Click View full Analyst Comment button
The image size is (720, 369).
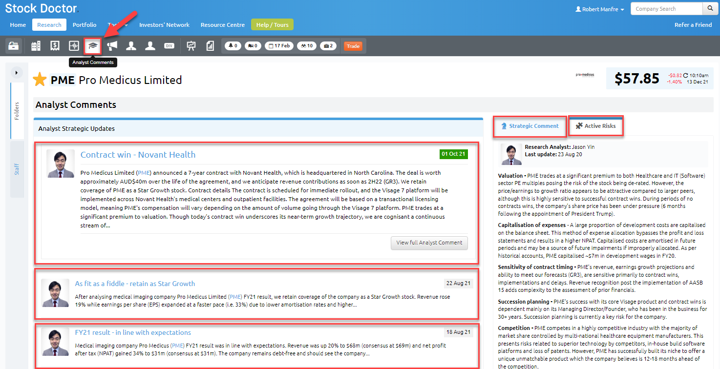(429, 243)
